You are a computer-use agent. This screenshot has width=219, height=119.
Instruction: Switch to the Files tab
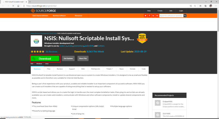point(49,69)
